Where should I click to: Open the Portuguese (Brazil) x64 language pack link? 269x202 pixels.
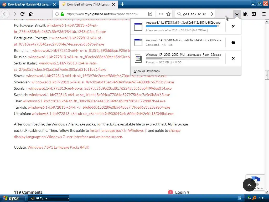click(x=60, y=28)
